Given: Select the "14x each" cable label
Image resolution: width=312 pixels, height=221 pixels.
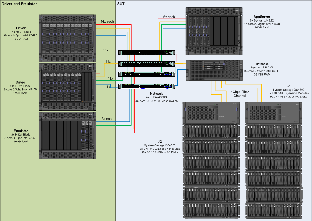Looking at the screenshot, I should point(107,21).
